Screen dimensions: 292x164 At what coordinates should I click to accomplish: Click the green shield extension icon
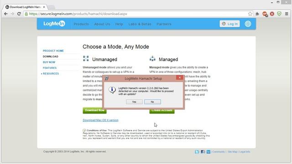coord(279,14)
